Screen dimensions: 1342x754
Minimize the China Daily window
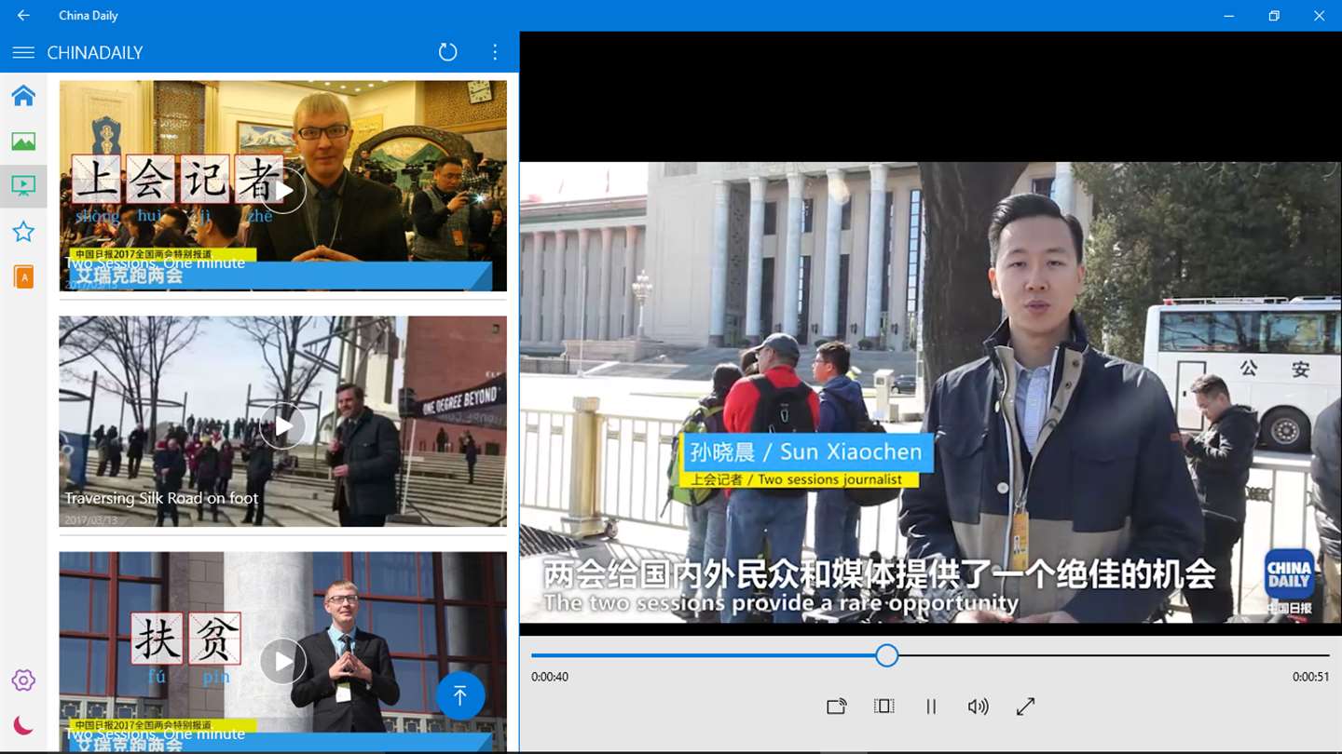click(x=1230, y=16)
